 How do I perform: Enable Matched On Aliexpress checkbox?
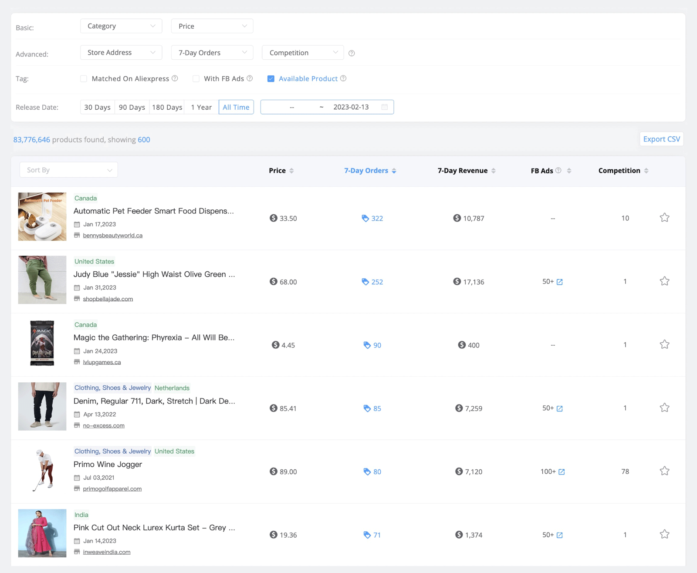click(x=84, y=79)
